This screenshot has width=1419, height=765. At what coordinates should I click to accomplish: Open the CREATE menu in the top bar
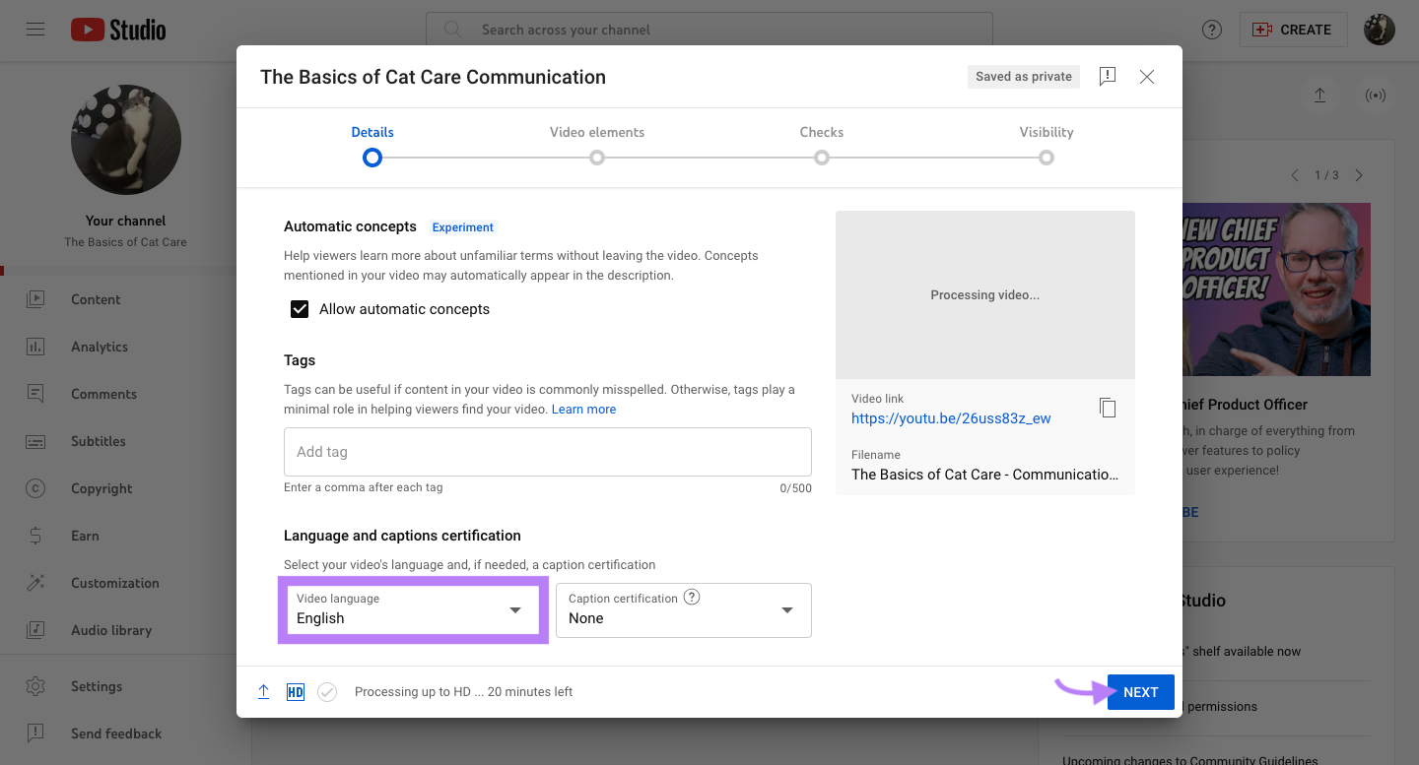point(1293,29)
